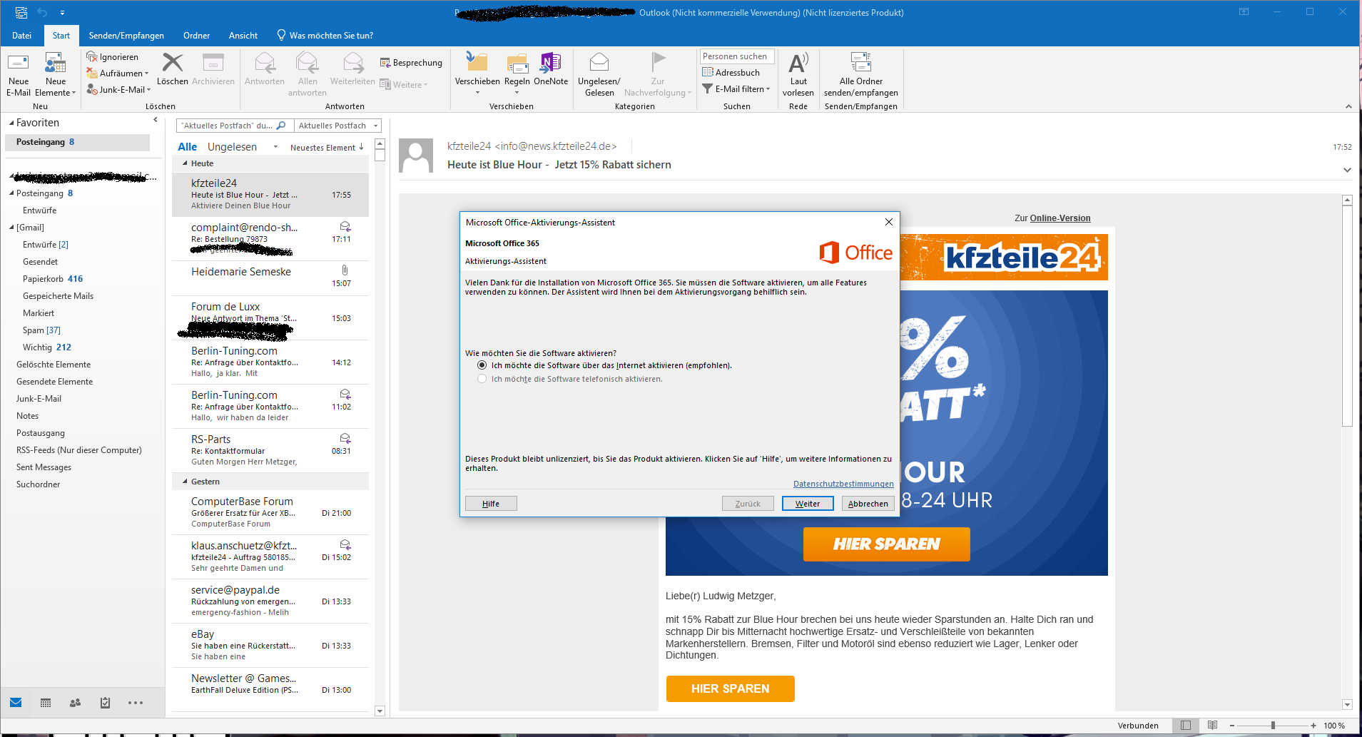Image resolution: width=1362 pixels, height=737 pixels.
Task: Open the Neue Elemente menu button
Action: point(55,74)
